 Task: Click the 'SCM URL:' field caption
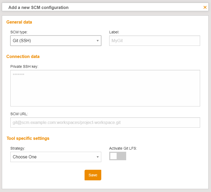19,114
